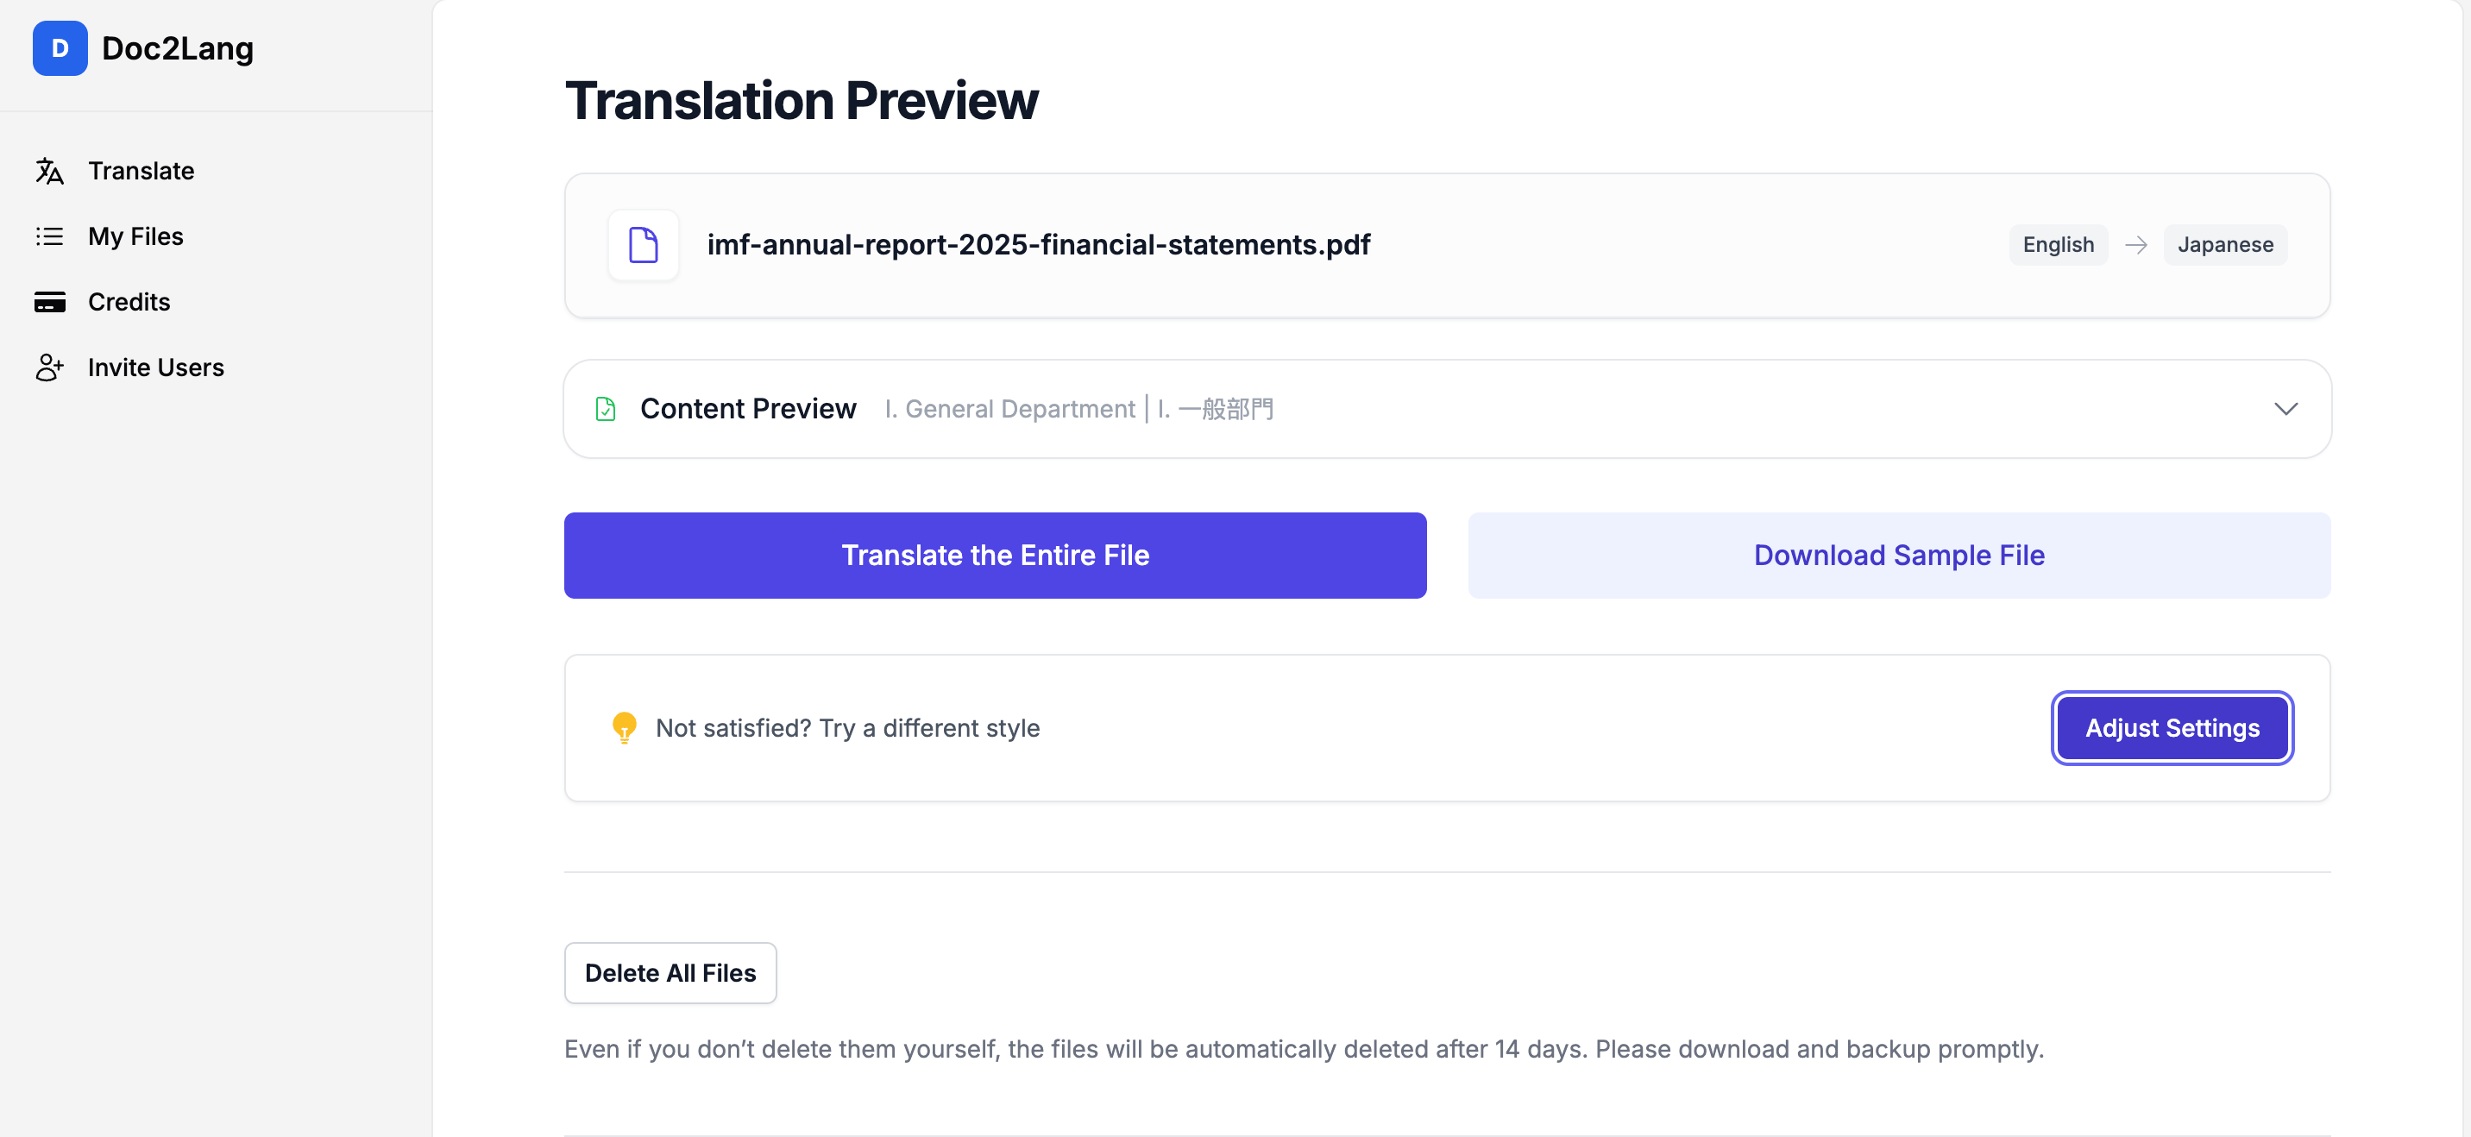Click Download Sample File button

click(x=1898, y=556)
